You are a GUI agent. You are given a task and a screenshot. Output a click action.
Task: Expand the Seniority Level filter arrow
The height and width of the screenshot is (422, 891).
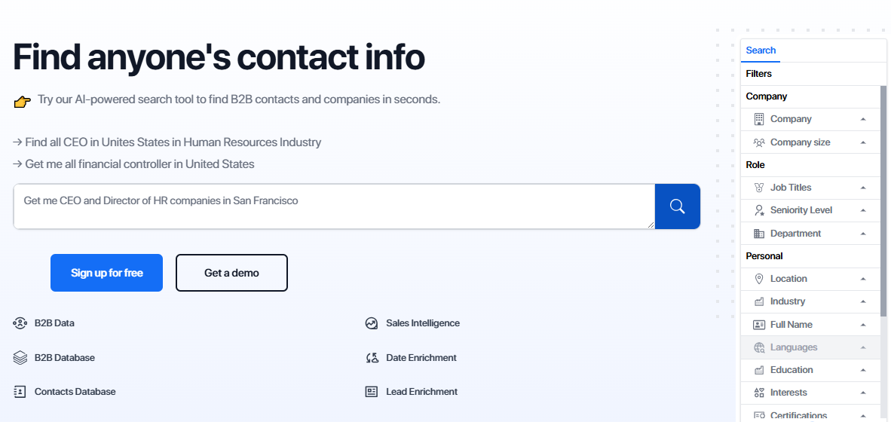pos(863,210)
